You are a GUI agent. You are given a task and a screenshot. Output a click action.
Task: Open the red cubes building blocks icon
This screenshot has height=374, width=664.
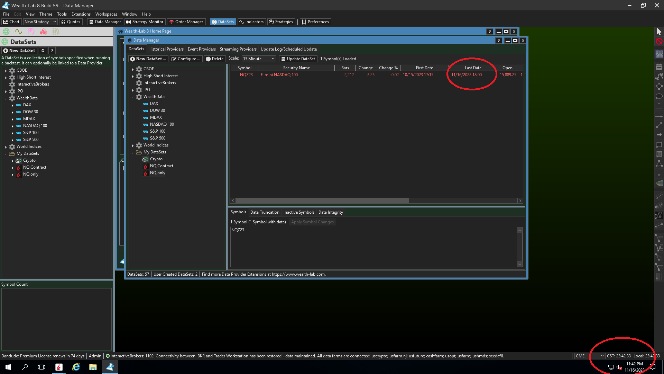coord(44,32)
